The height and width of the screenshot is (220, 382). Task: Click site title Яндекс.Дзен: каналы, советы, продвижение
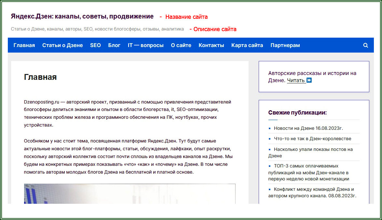(x=82, y=16)
